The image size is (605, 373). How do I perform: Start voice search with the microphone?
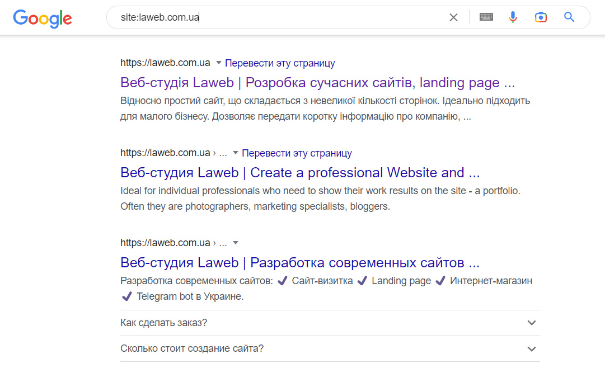pos(513,17)
